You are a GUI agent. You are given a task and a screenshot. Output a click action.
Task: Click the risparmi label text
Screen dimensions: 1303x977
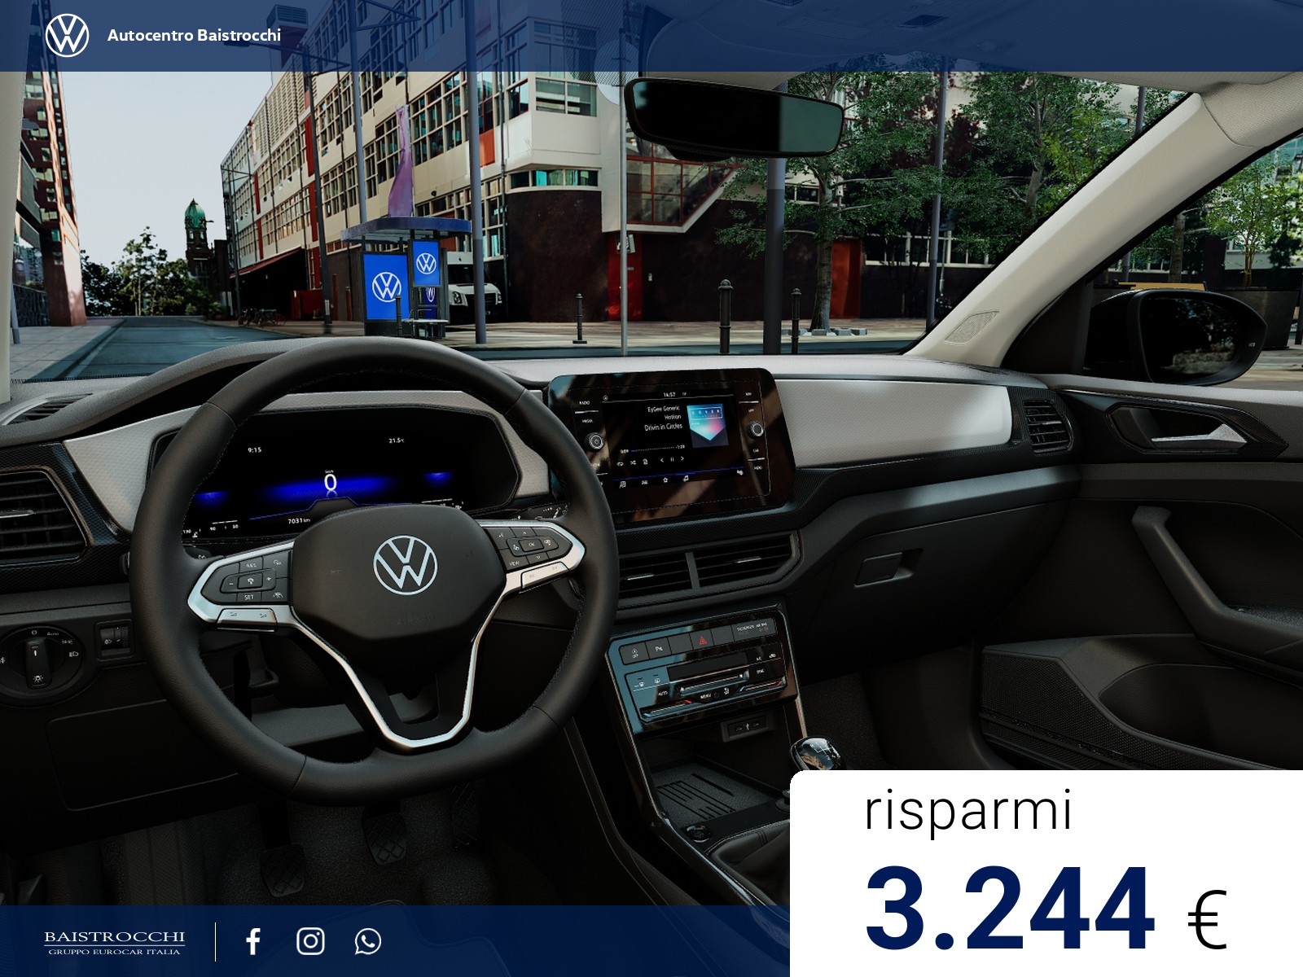(x=967, y=810)
